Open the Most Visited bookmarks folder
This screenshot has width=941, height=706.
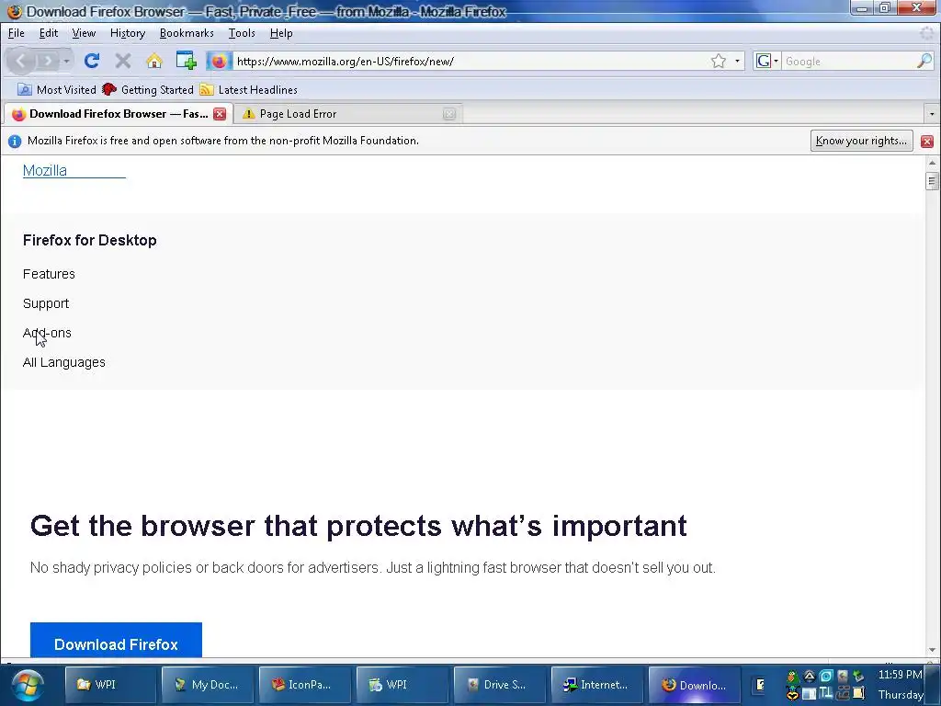click(x=57, y=89)
